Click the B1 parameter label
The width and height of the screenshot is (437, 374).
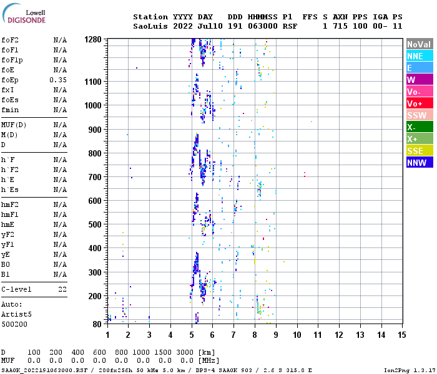(5, 275)
